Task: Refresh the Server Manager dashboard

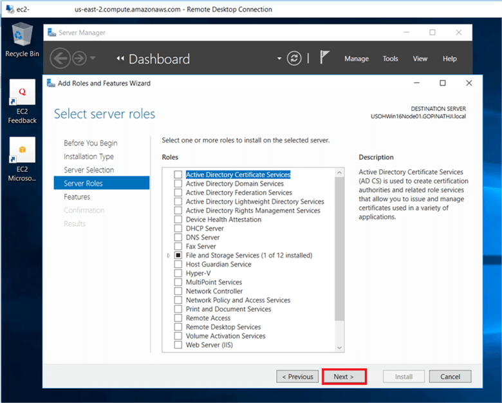Action: pos(294,59)
